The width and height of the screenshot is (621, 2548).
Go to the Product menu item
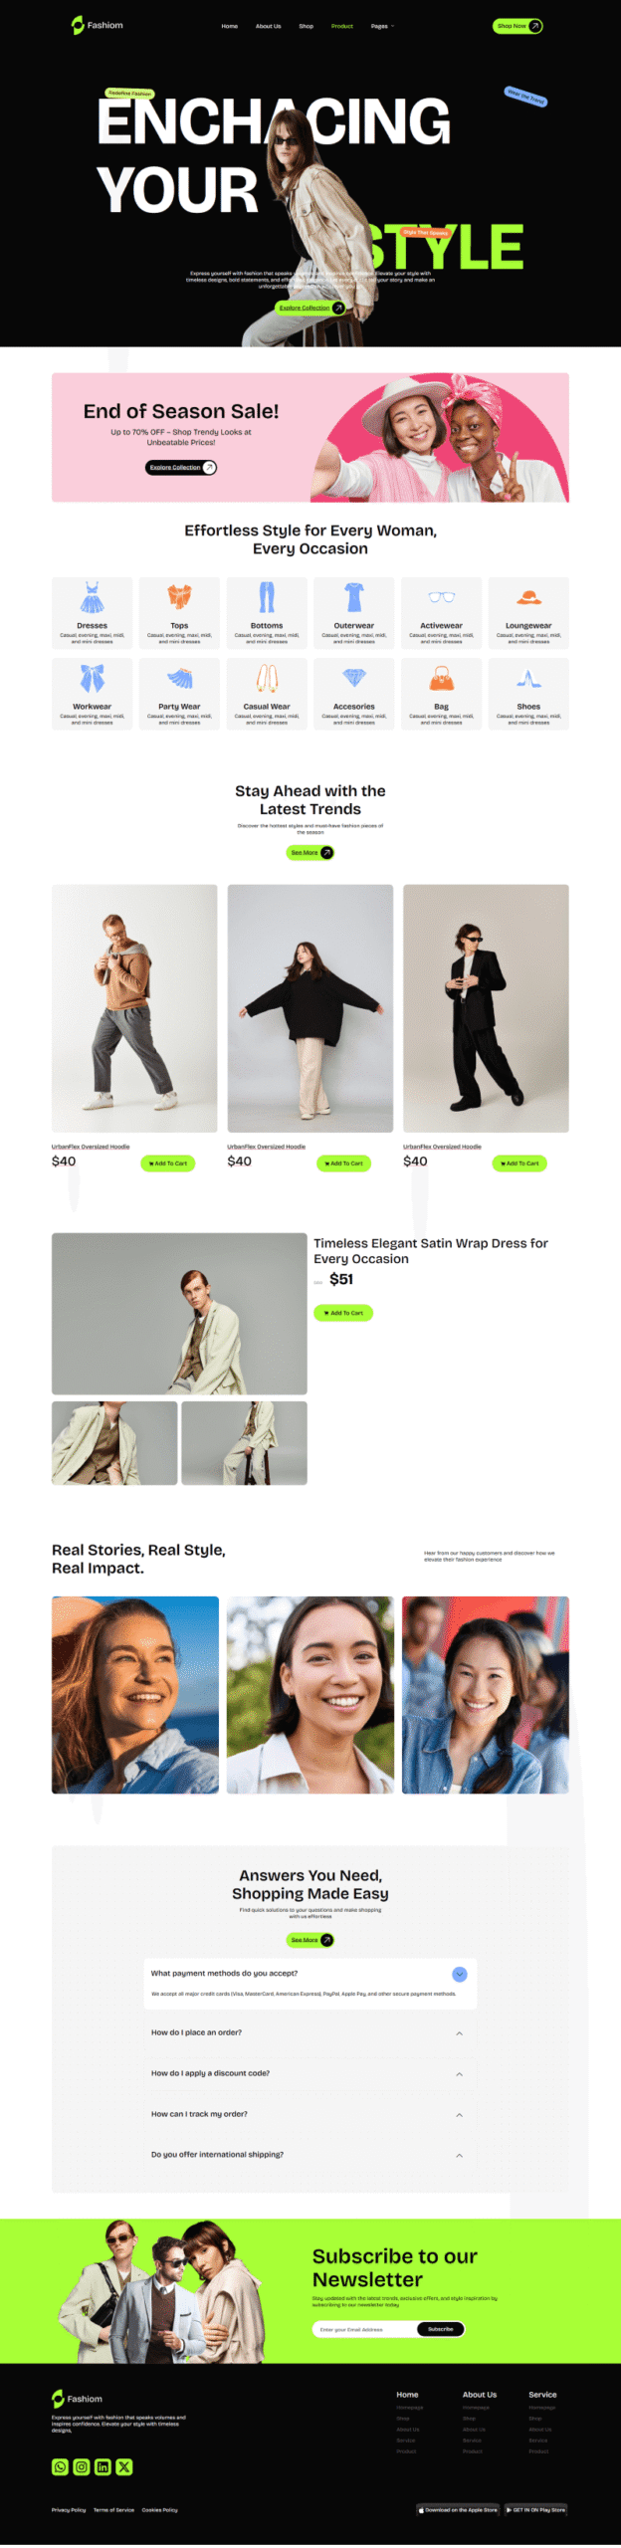[x=342, y=26]
